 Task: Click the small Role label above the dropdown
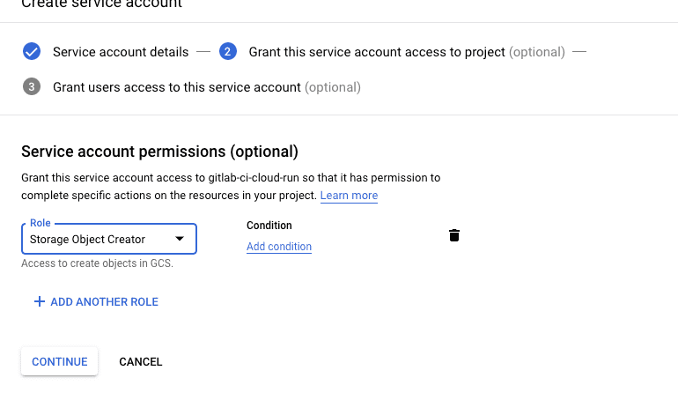coord(41,224)
